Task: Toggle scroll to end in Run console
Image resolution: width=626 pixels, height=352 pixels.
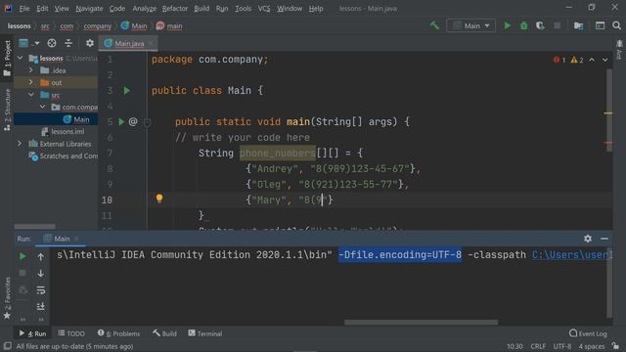Action: coord(41,306)
